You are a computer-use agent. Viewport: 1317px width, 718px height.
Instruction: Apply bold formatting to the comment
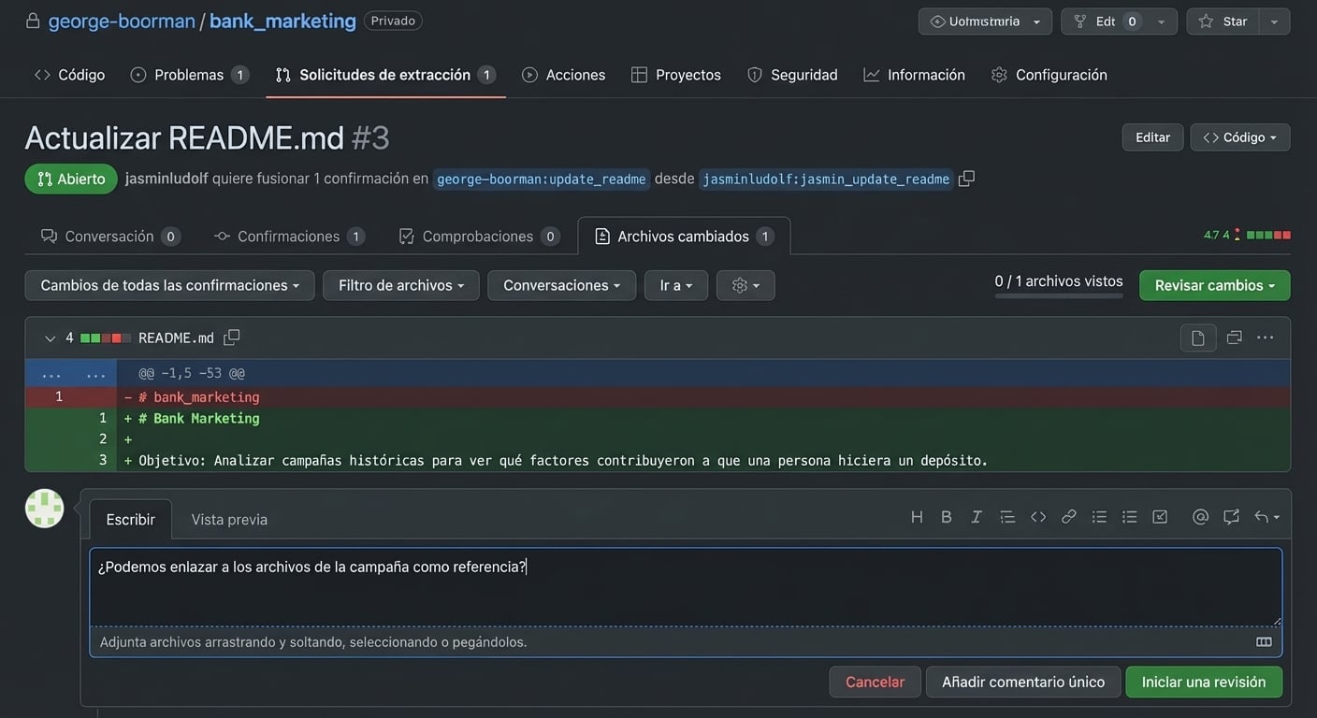point(947,517)
